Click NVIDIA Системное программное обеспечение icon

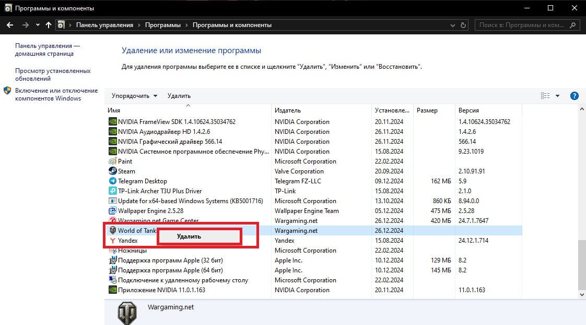point(112,152)
